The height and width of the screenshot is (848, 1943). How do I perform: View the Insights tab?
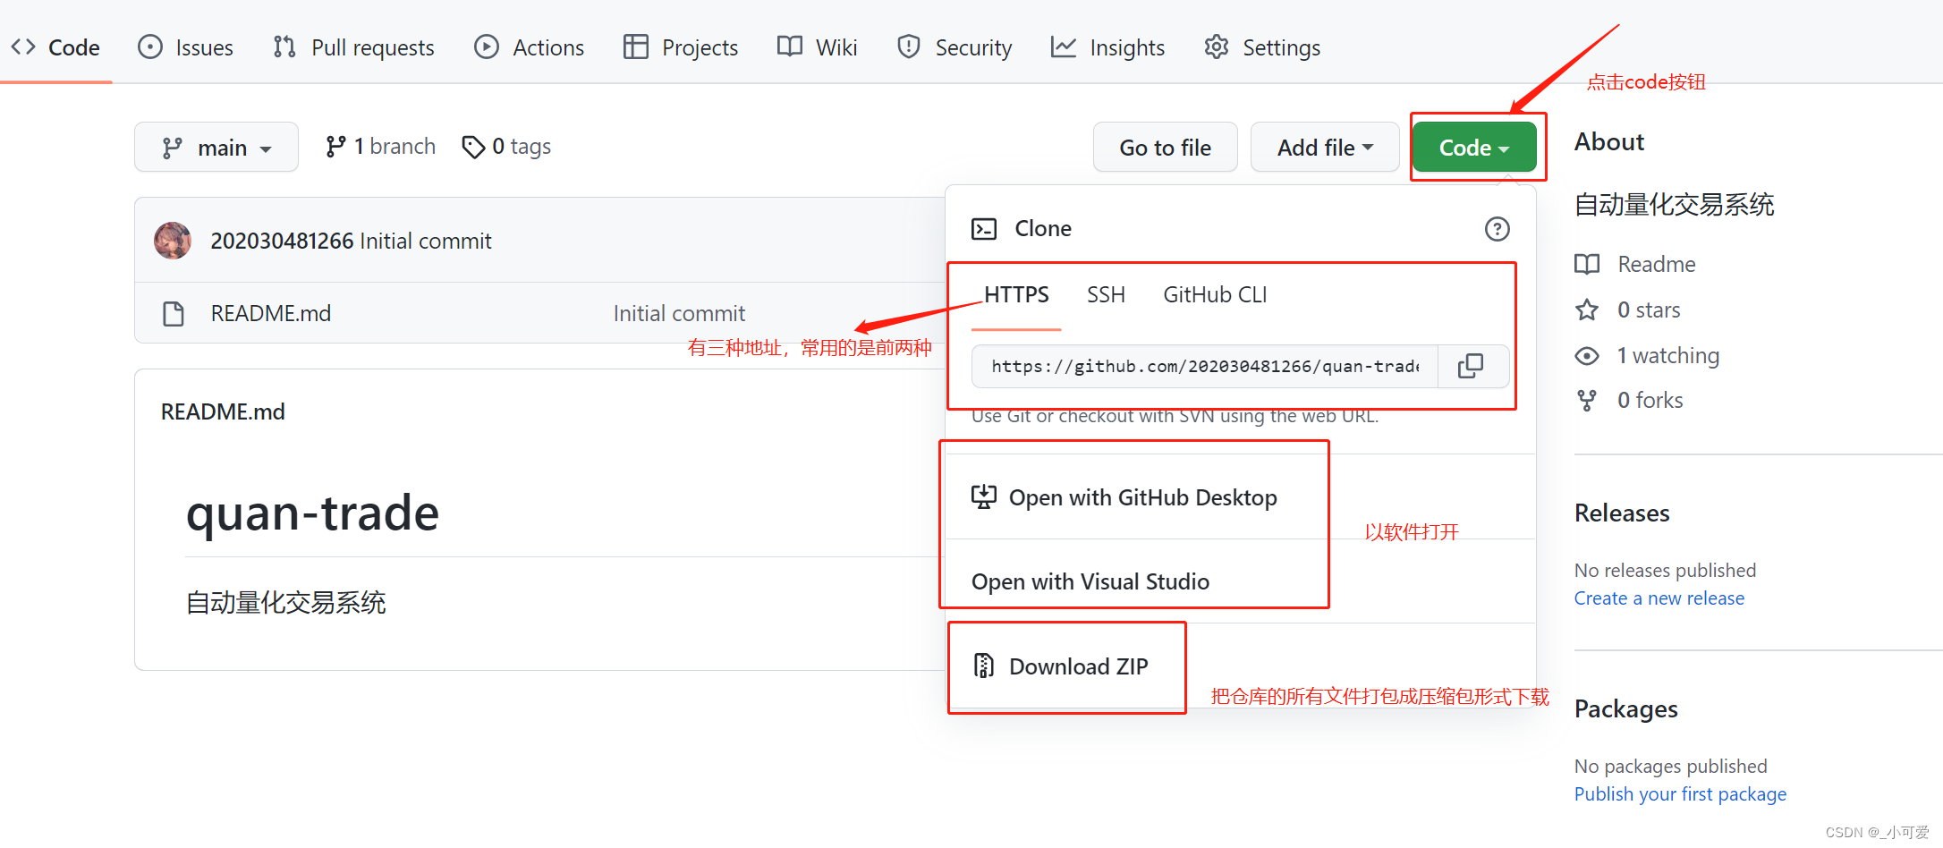[x=1107, y=47]
